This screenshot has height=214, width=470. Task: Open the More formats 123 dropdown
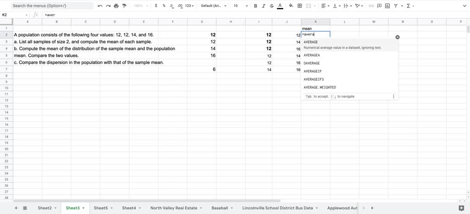[189, 6]
